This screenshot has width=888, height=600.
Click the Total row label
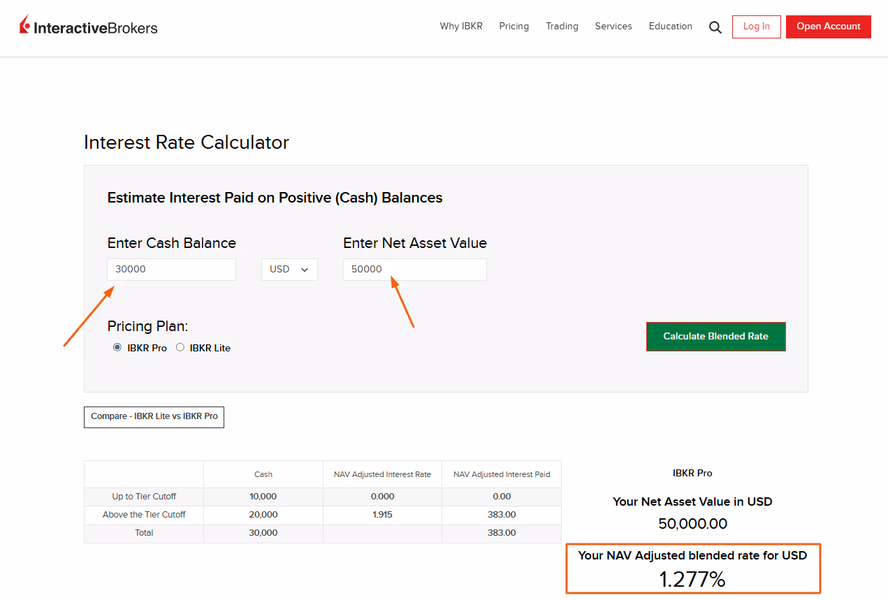click(x=144, y=533)
